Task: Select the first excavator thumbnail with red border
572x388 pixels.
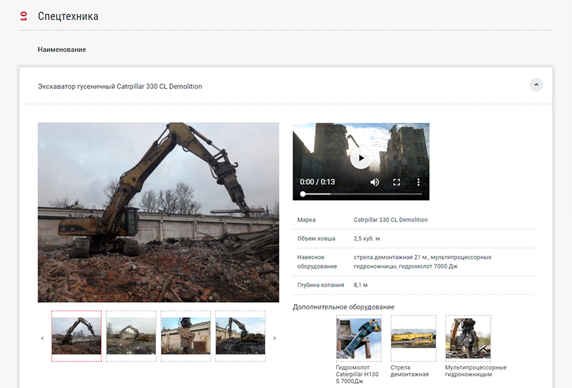Action: pyautogui.click(x=77, y=336)
